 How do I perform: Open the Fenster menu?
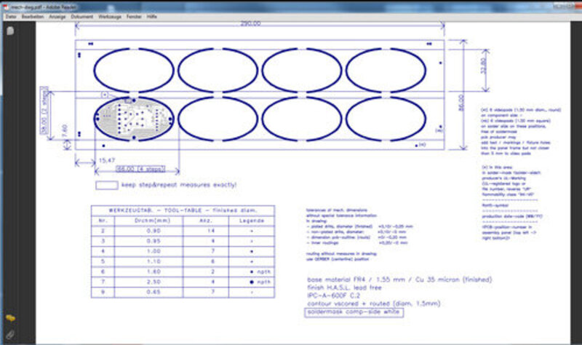tap(134, 17)
